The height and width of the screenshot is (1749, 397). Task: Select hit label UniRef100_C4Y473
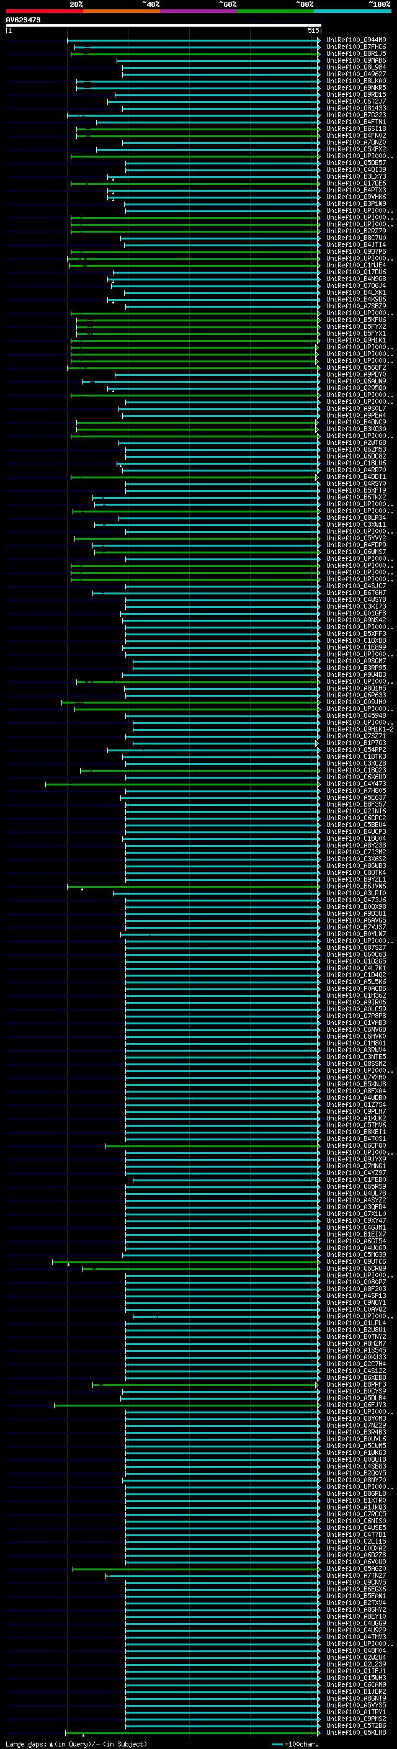tap(356, 784)
